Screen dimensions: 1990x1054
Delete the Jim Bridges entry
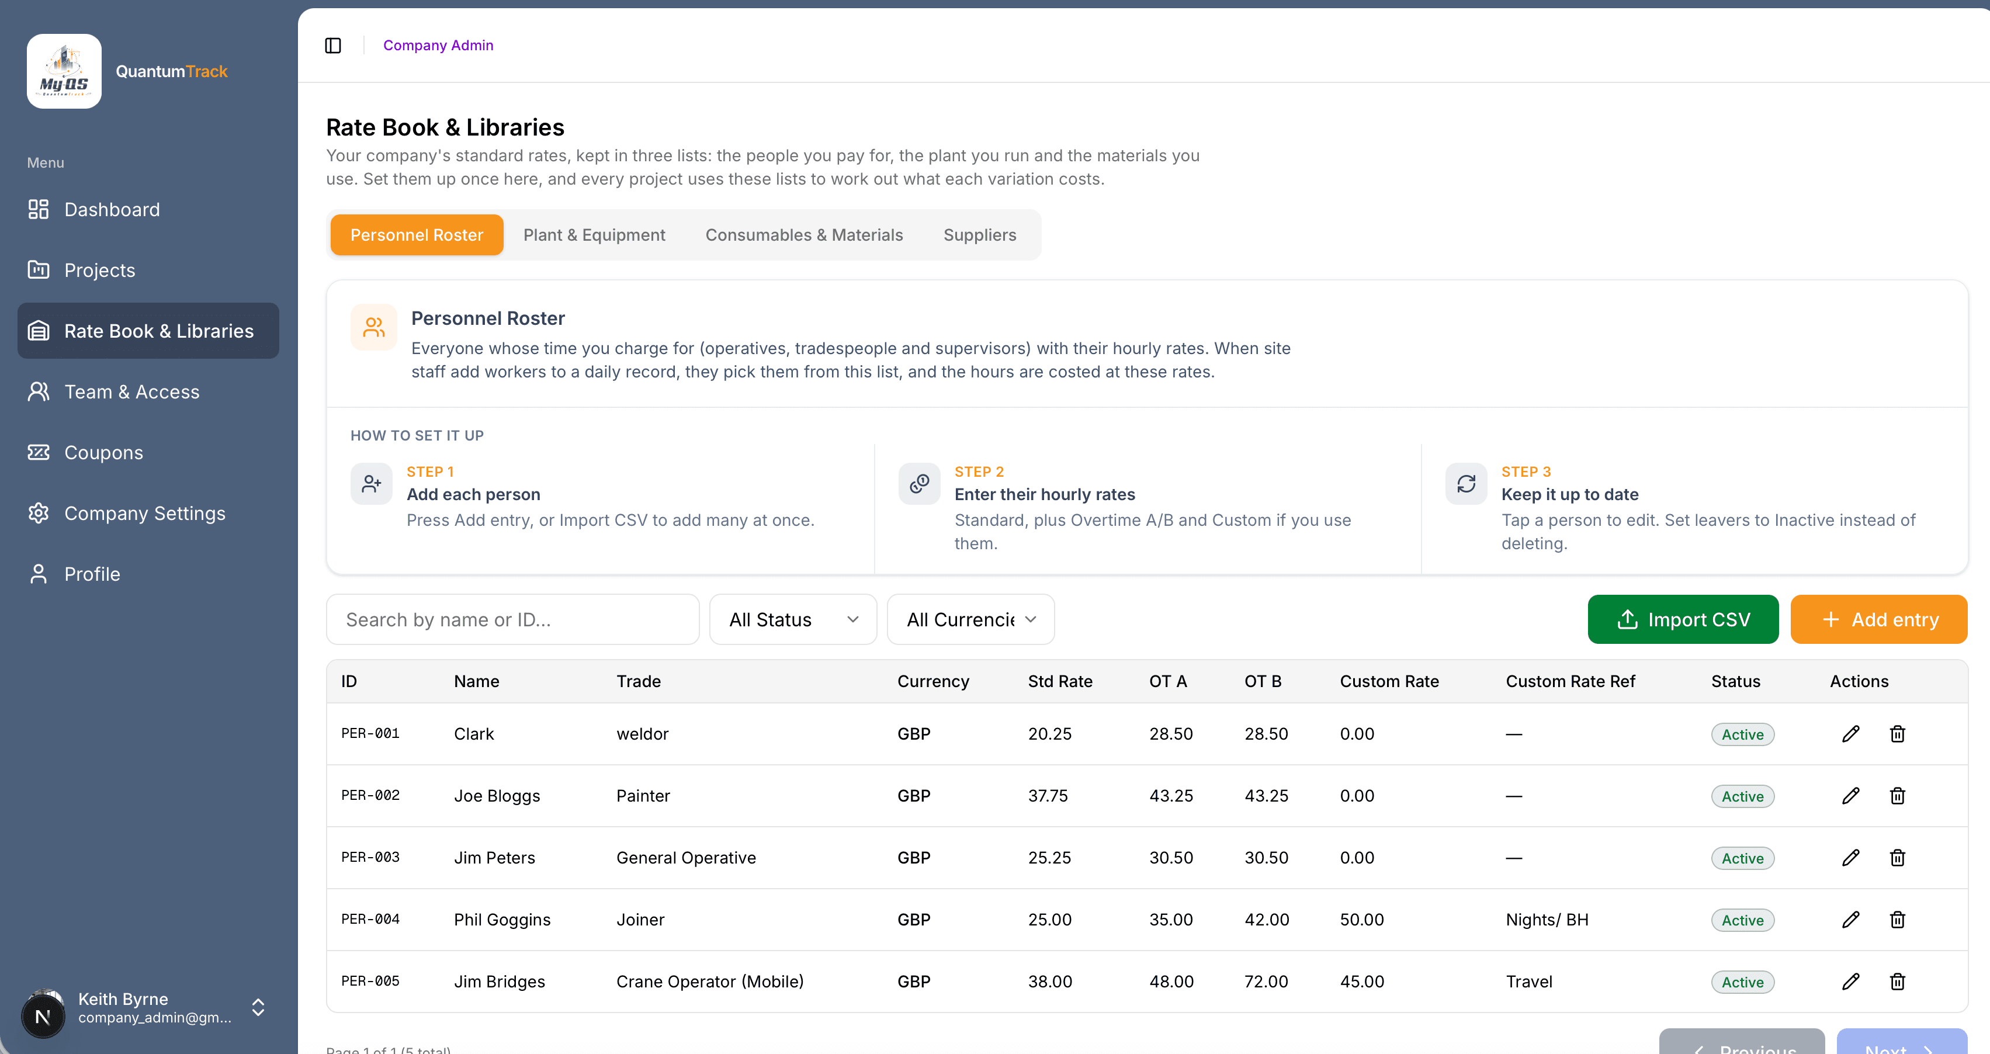click(1897, 982)
